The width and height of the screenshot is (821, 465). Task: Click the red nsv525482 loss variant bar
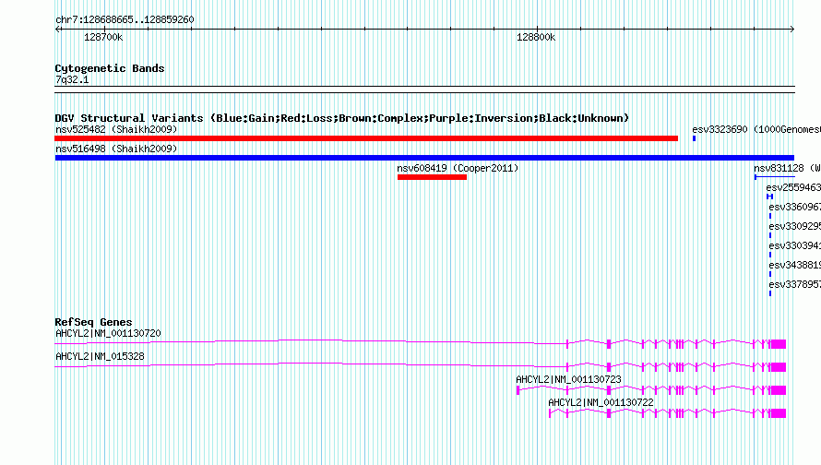coord(366,138)
